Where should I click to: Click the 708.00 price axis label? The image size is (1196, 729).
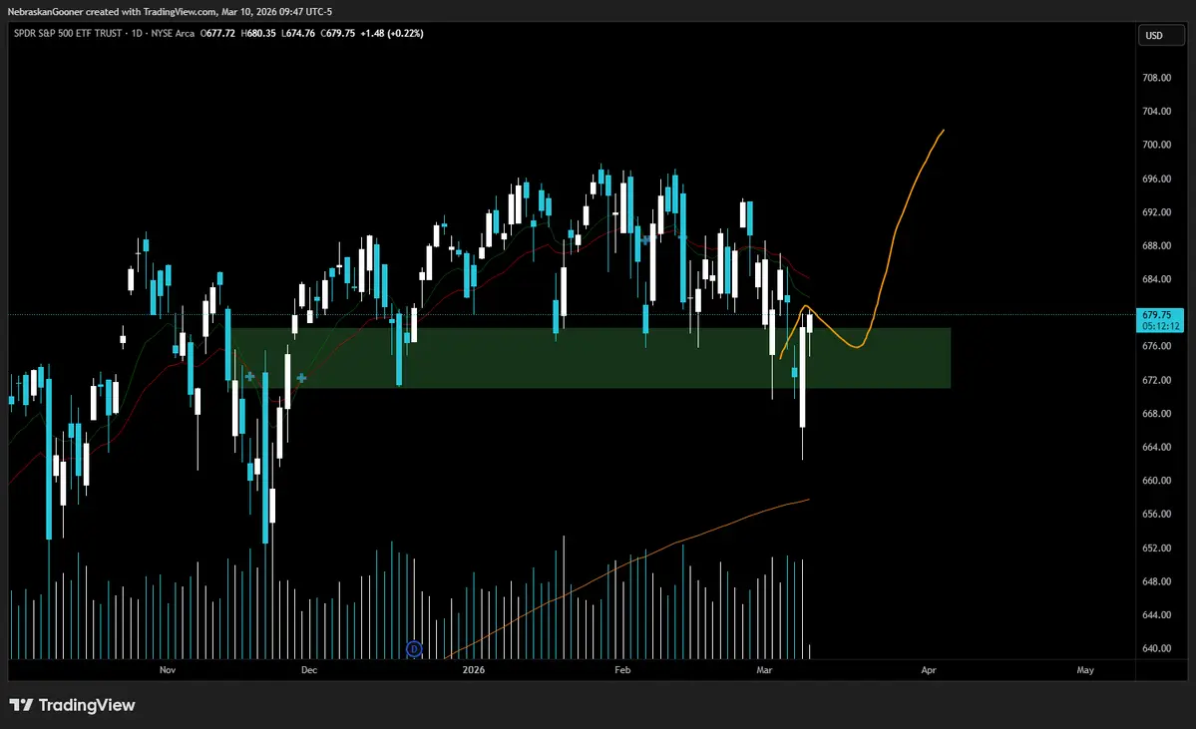1156,78
